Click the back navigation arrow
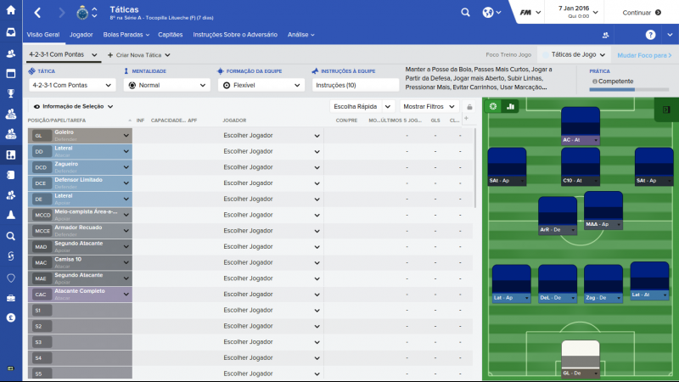Image resolution: width=679 pixels, height=382 pixels. tap(38, 14)
